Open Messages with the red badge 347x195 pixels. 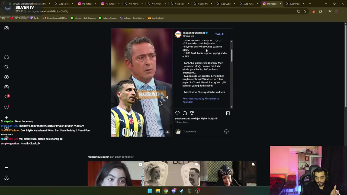point(7,97)
